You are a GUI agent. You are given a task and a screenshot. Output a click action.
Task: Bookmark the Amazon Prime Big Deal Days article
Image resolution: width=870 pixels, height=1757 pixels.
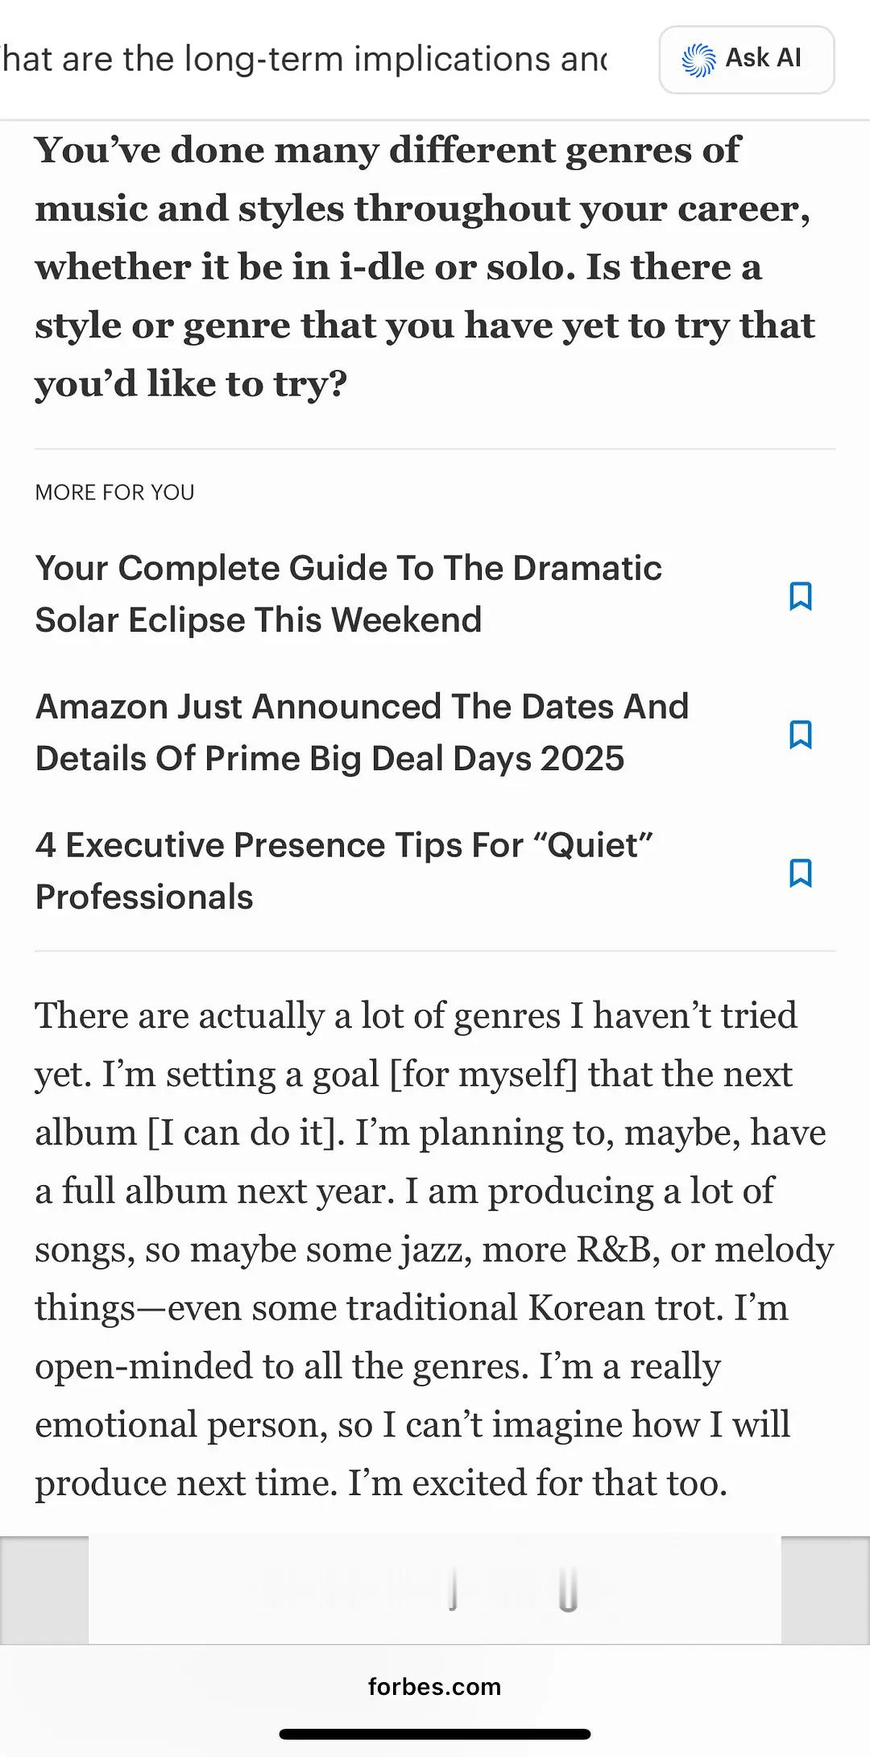point(800,735)
